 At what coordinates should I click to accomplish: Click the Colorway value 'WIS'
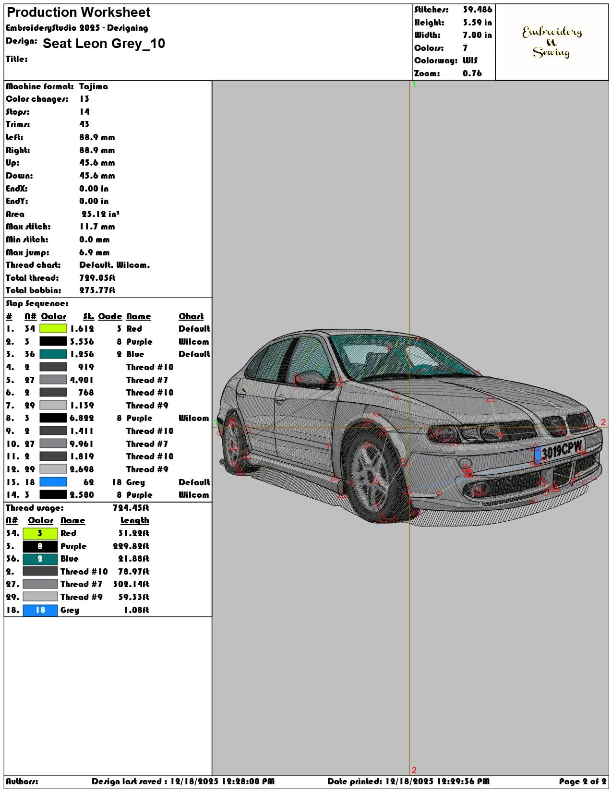coord(470,60)
